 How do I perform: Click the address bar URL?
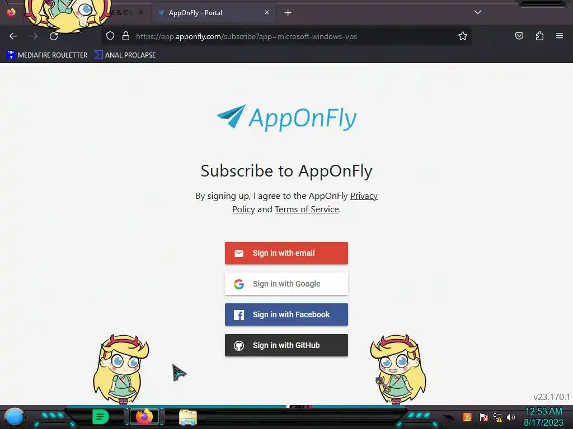tap(246, 36)
